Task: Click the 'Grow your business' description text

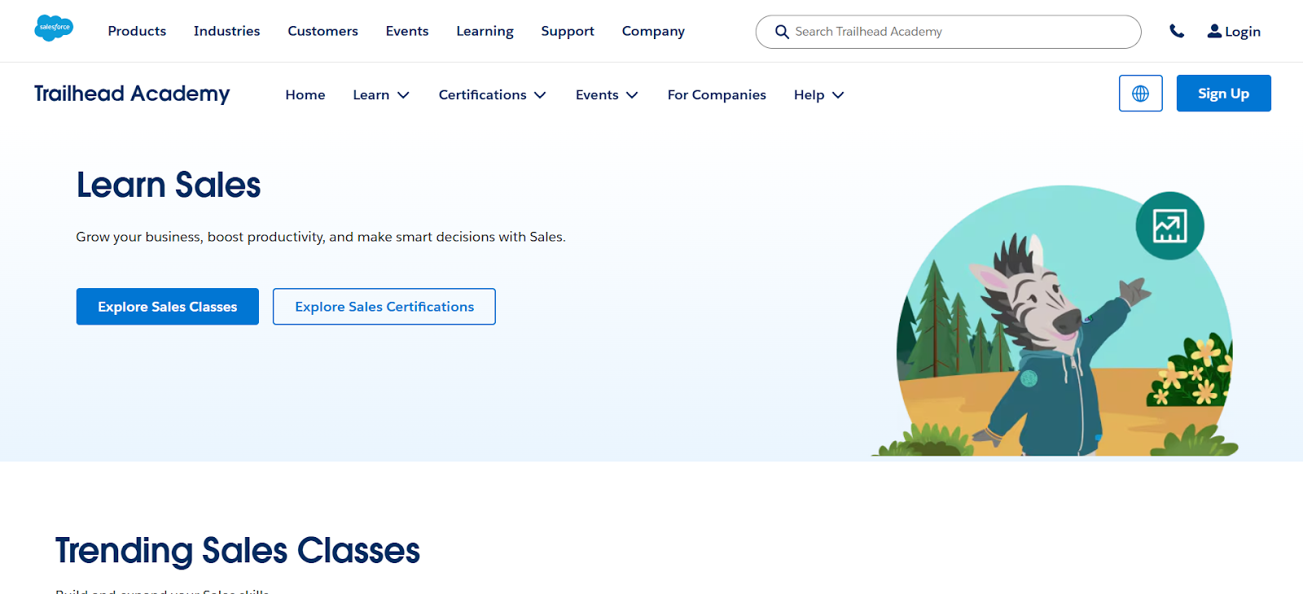Action: click(321, 237)
